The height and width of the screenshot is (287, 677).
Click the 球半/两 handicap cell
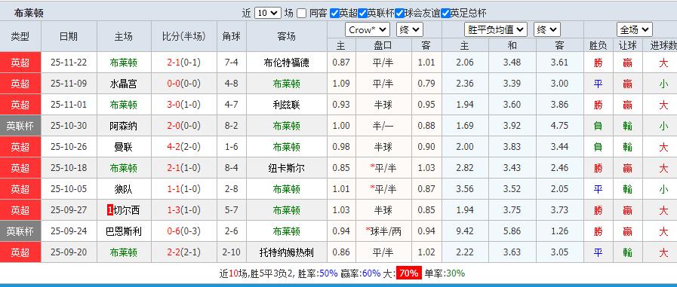click(383, 231)
